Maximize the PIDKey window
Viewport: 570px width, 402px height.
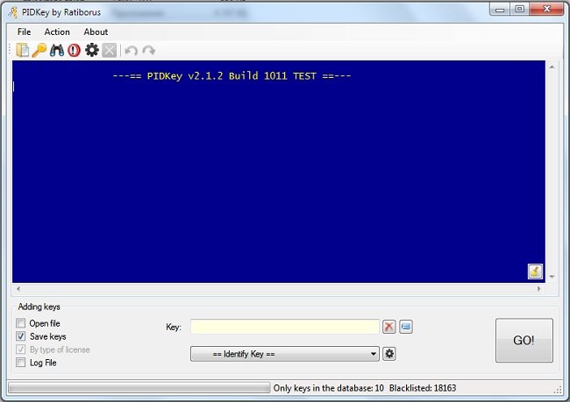tap(520, 9)
